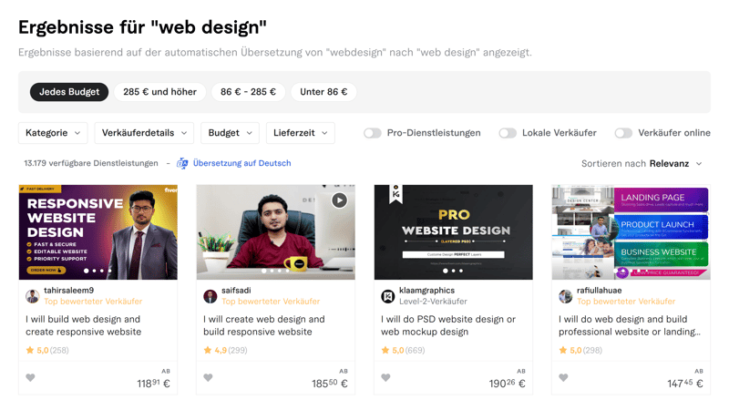The image size is (729, 410).
Task: Open the Verkäuferdetails dropdown
Action: [x=144, y=133]
